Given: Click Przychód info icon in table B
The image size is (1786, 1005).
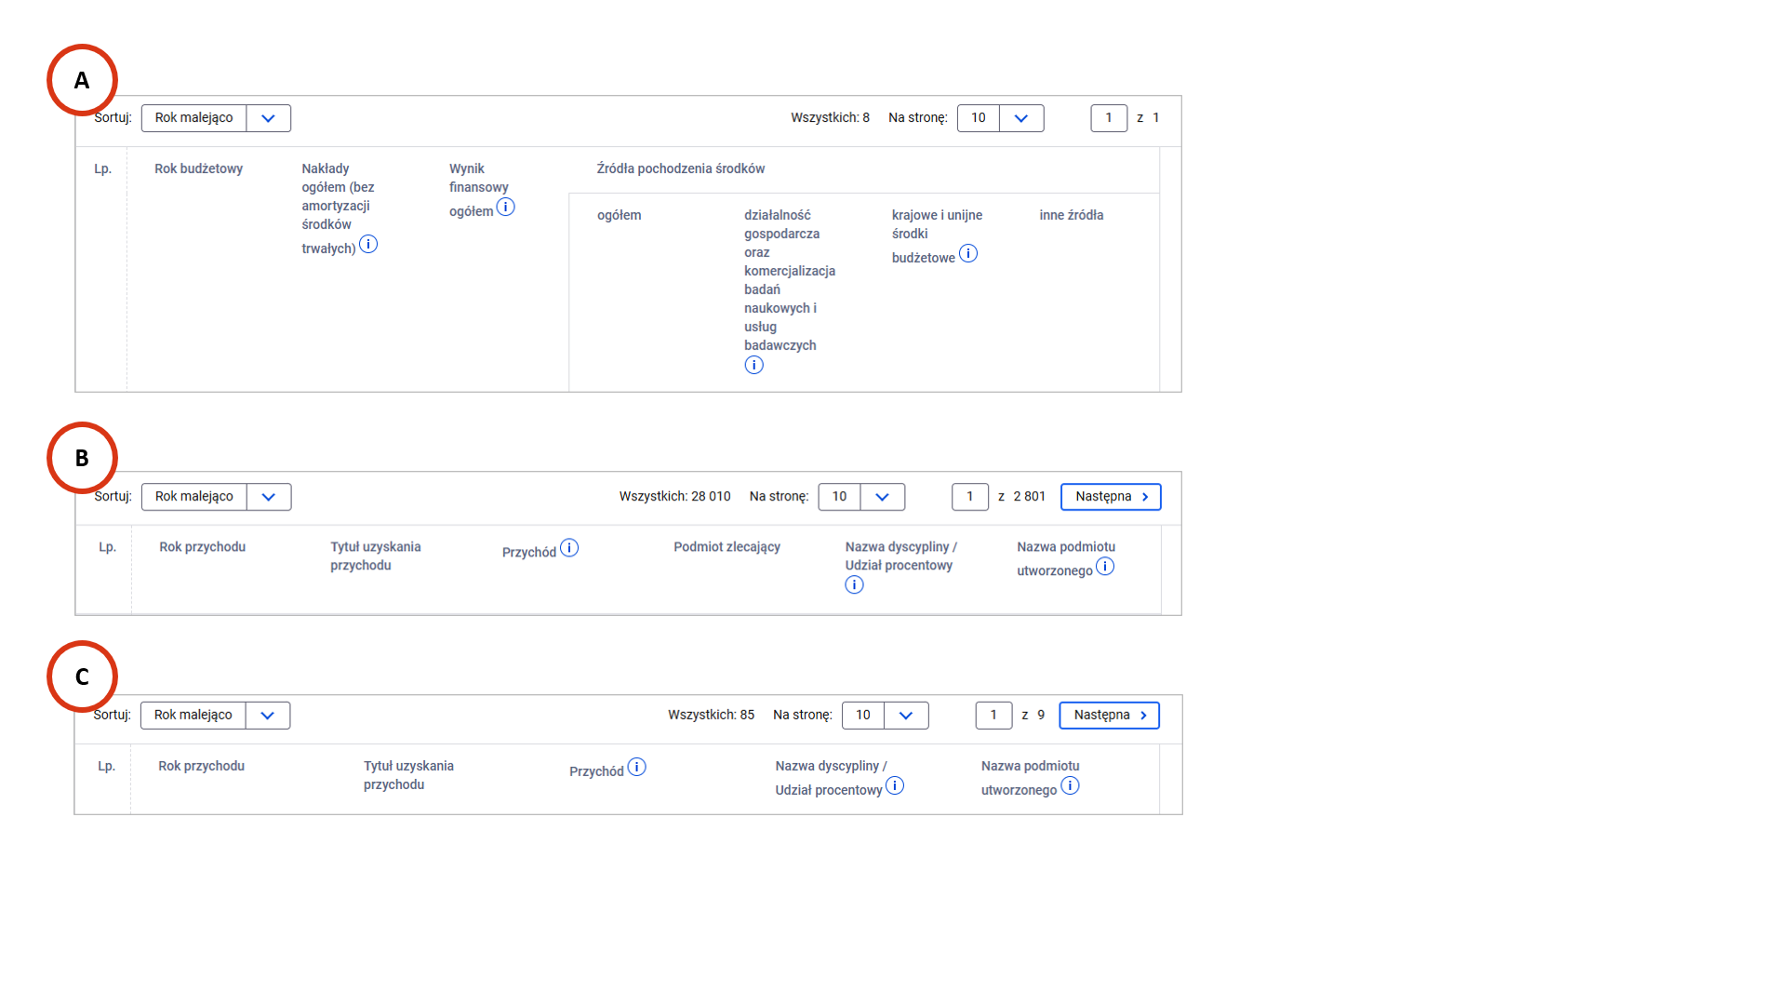Looking at the screenshot, I should coord(569,548).
